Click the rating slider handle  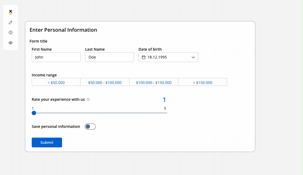(34, 113)
